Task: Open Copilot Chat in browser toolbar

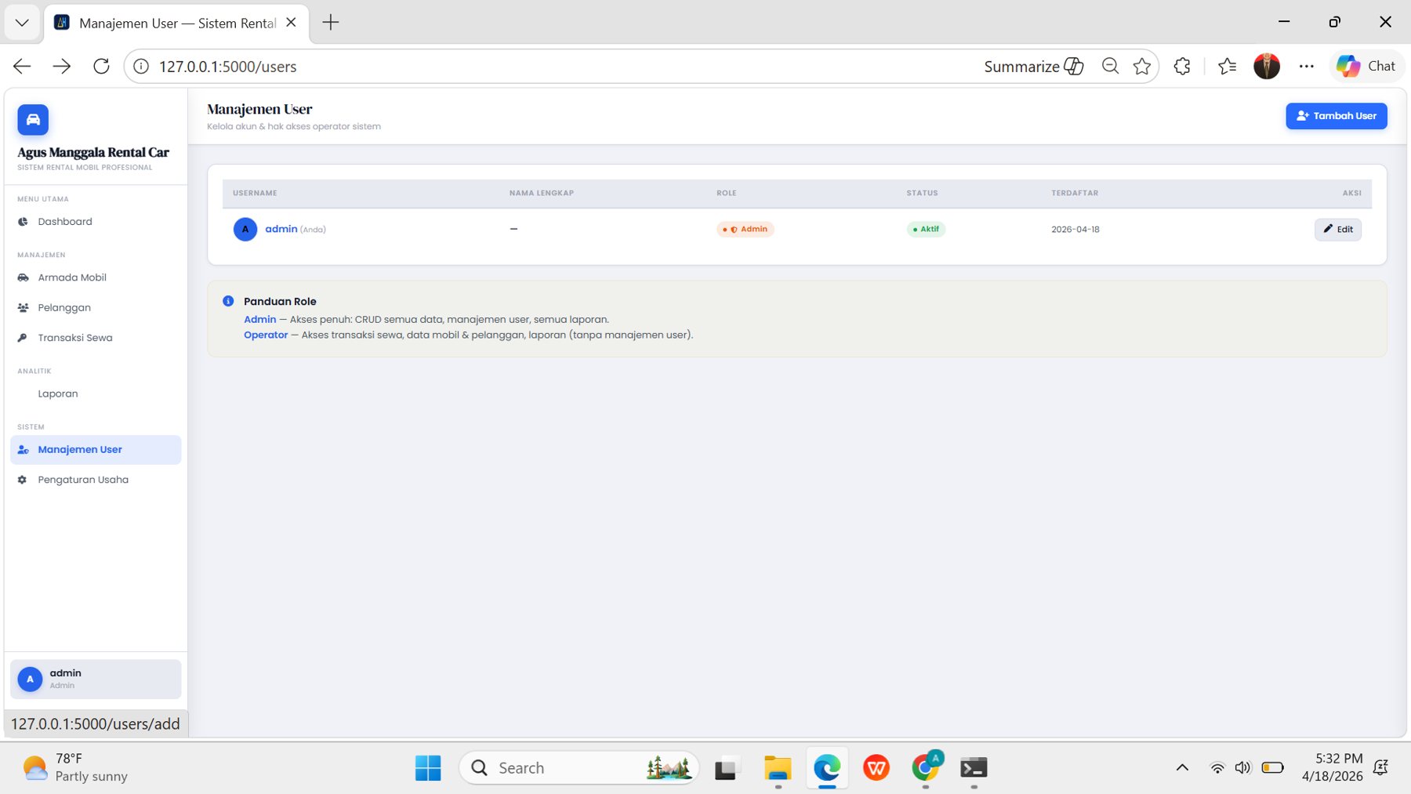Action: tap(1366, 67)
